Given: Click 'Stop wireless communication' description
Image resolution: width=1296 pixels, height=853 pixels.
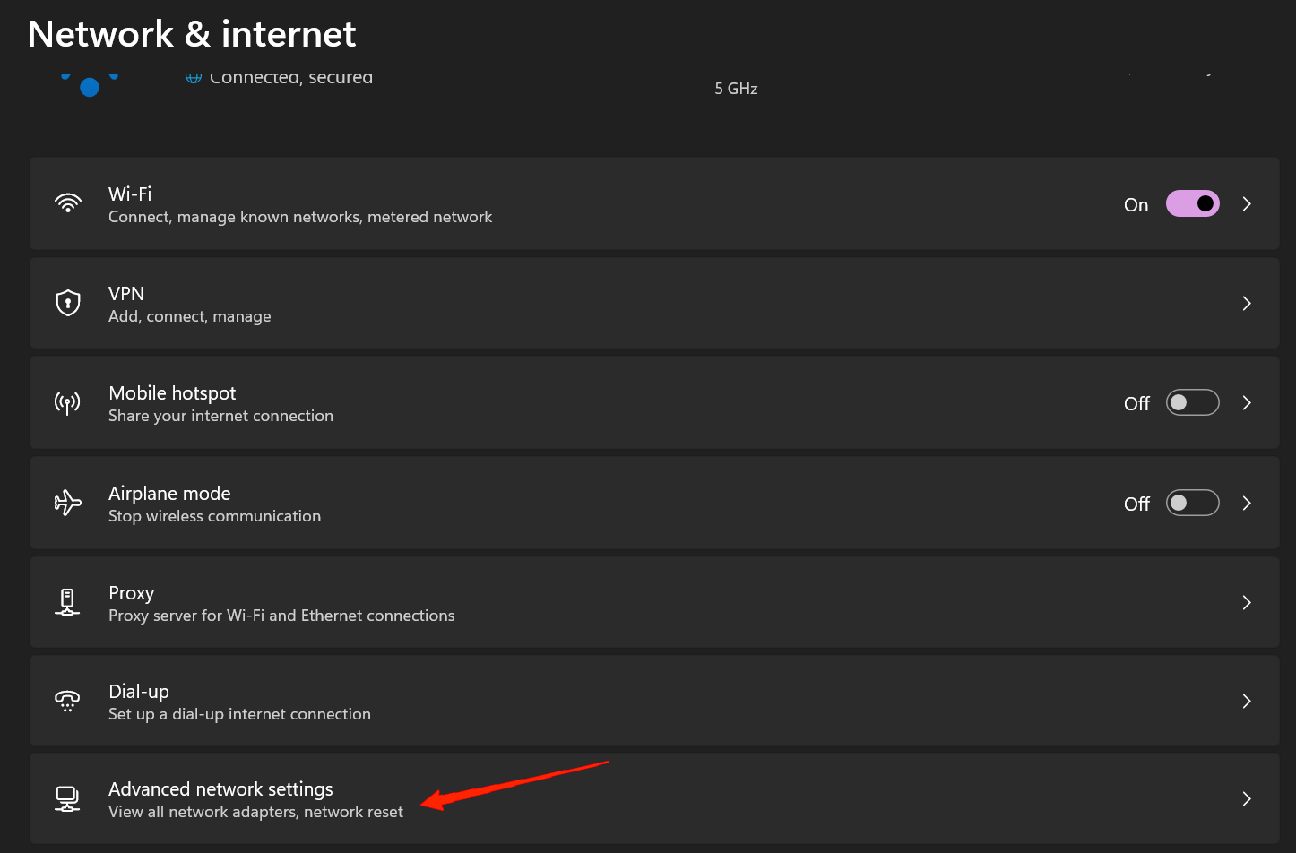Looking at the screenshot, I should pos(215,516).
